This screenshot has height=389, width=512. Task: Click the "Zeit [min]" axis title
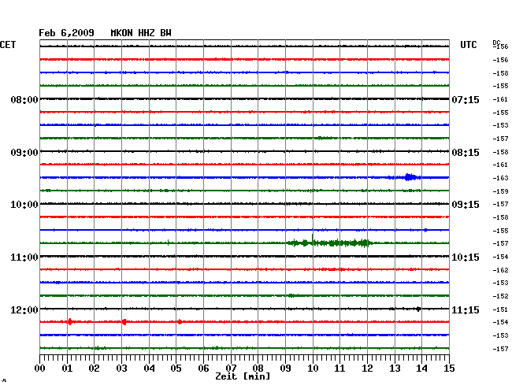click(243, 376)
